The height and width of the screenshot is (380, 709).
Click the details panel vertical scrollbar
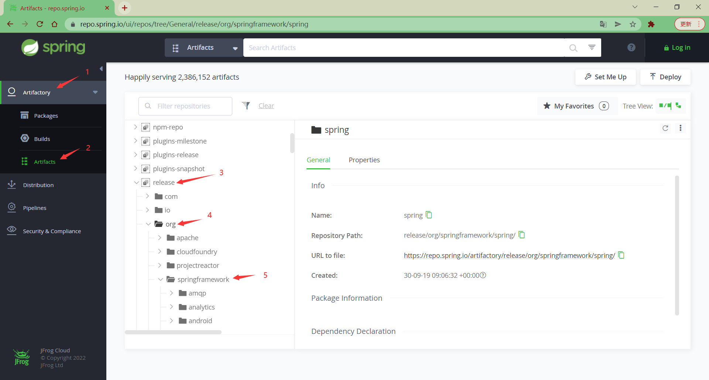(677, 245)
